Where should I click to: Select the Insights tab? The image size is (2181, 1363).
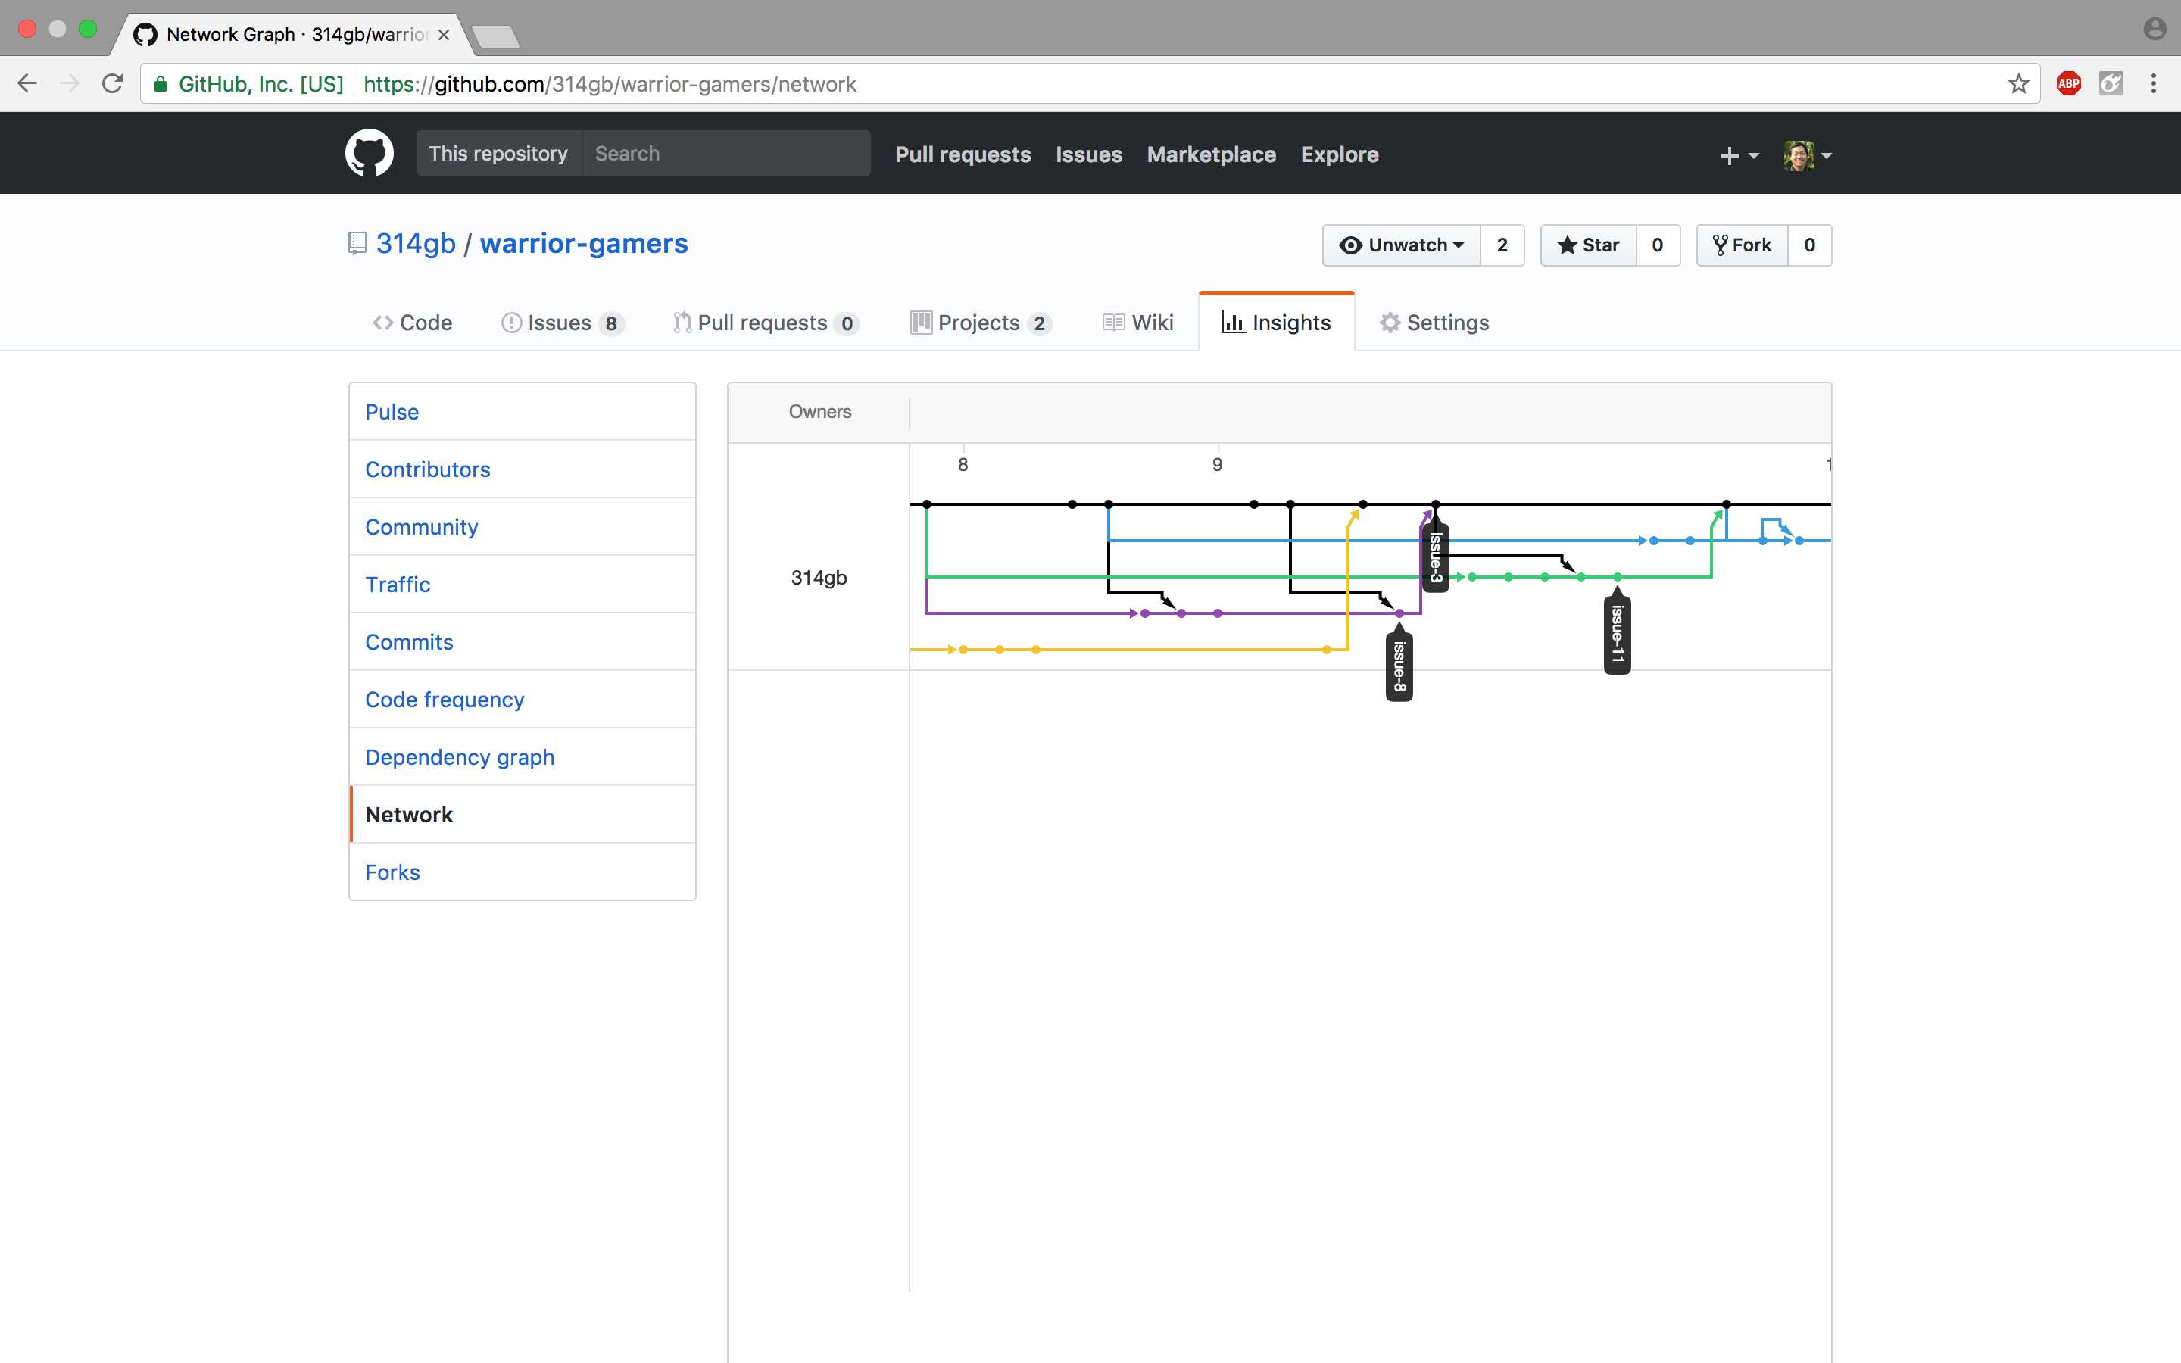point(1276,323)
